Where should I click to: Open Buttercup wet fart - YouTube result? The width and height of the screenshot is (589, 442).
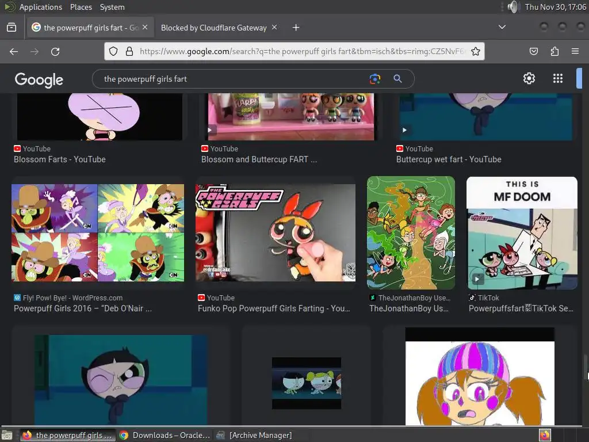point(449,159)
